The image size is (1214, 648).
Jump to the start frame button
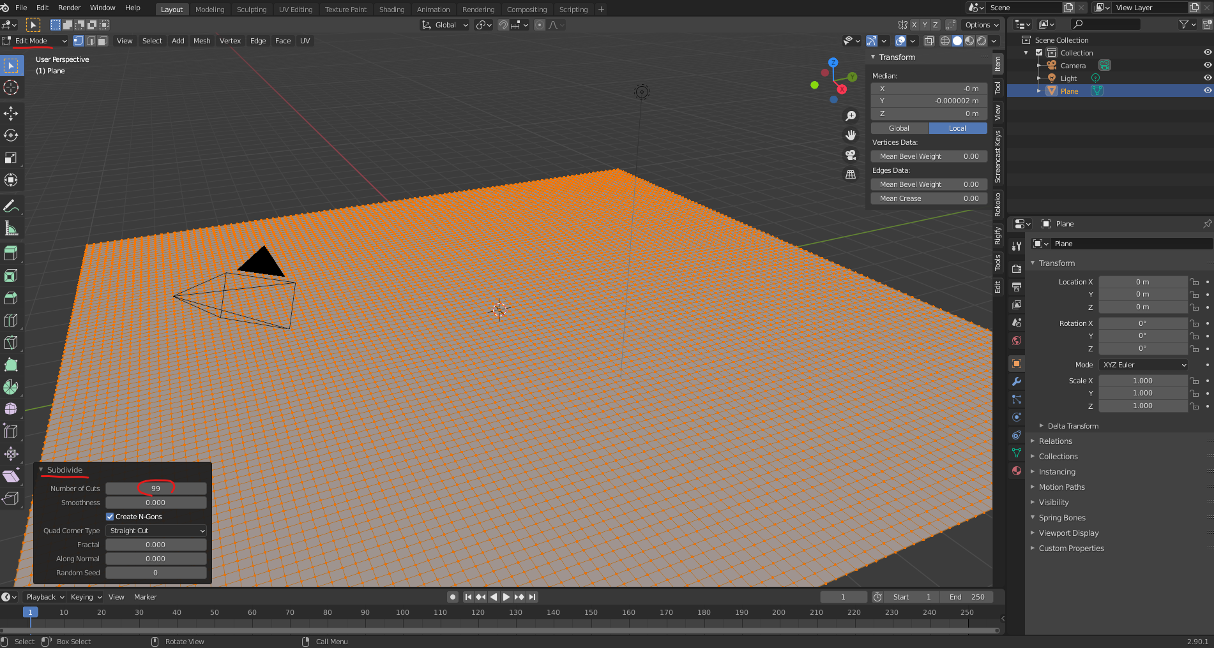pyautogui.click(x=468, y=597)
